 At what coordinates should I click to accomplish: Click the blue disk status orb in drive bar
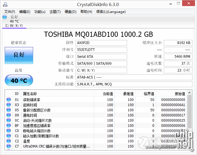(5, 17)
